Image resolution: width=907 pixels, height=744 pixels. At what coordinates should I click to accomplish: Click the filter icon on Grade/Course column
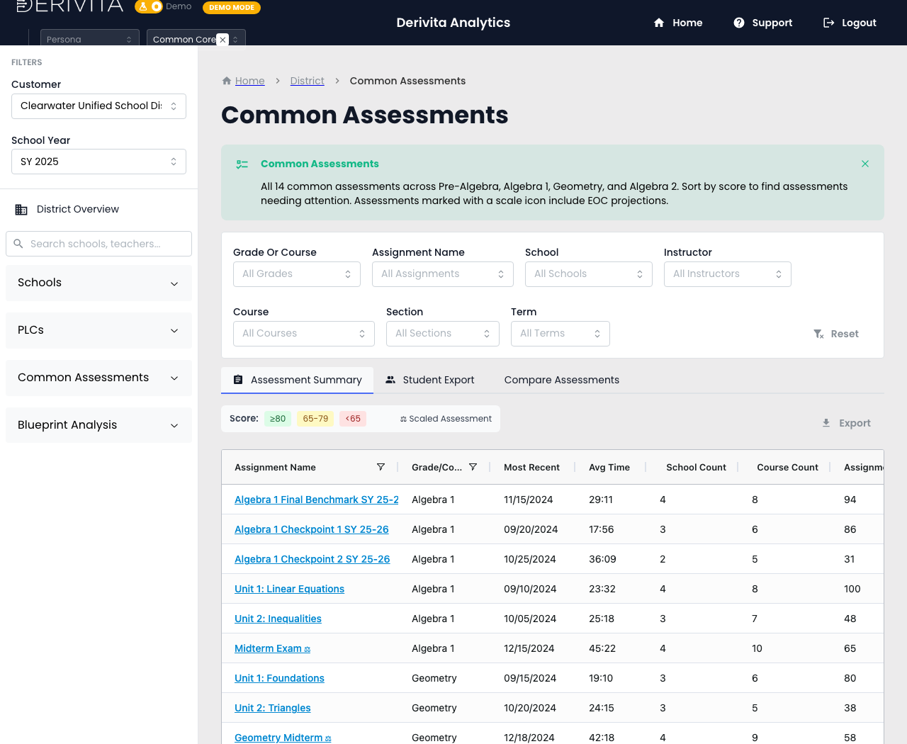point(473,467)
